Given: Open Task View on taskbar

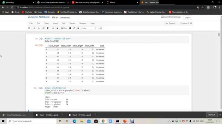Looking at the screenshot, I should (x=67, y=121).
